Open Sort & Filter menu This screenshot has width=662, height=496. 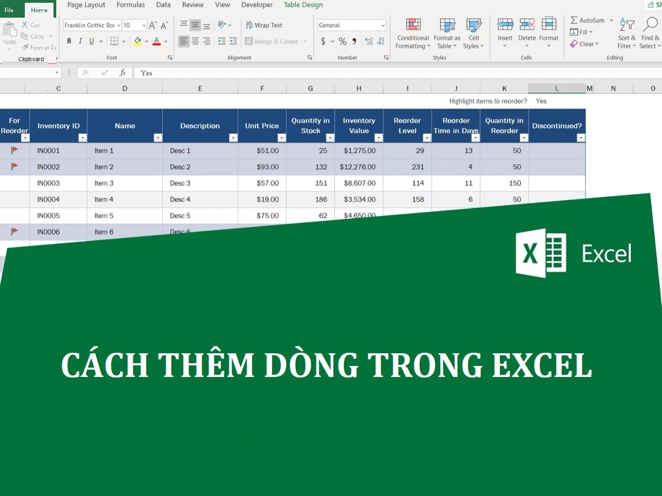click(627, 34)
